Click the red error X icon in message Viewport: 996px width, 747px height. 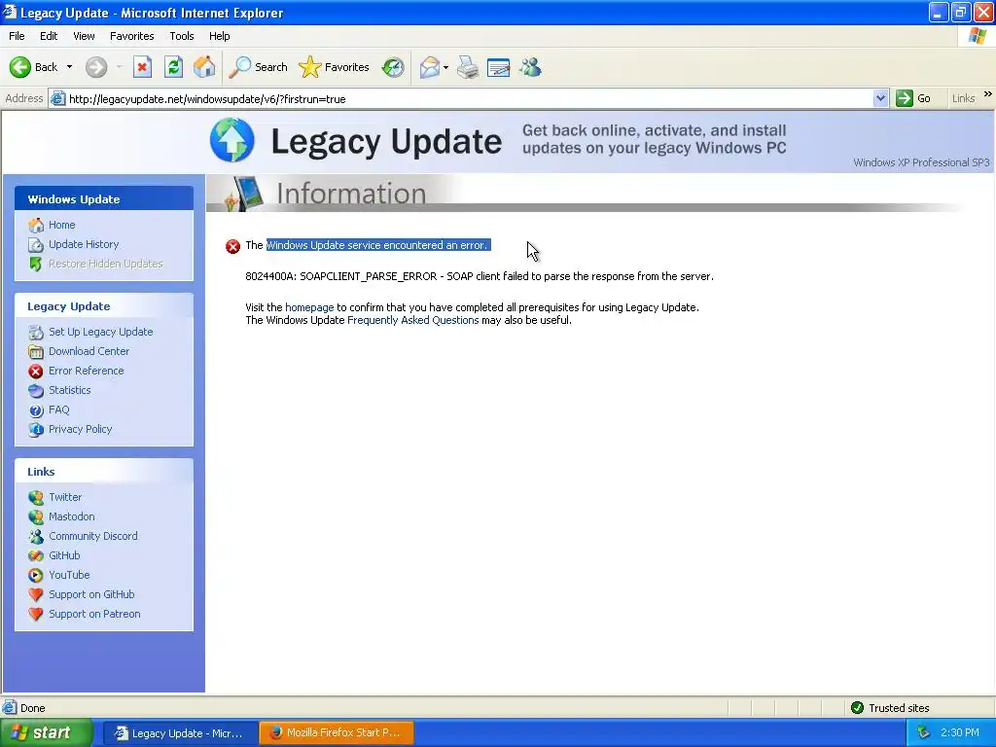(x=233, y=246)
